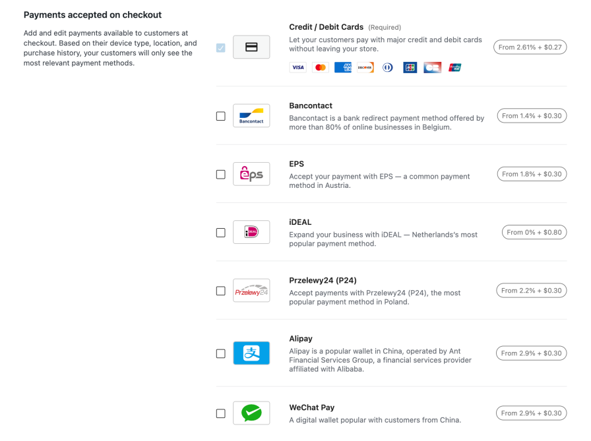This screenshot has width=591, height=441.
Task: Select the Diners Club icon
Action: pos(387,67)
